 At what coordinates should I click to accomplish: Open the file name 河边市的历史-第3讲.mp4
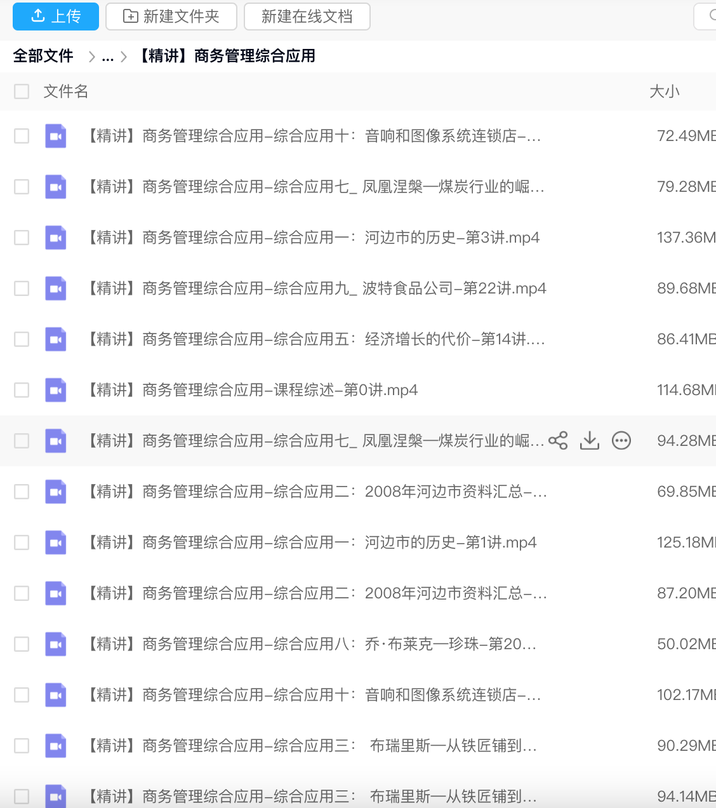[313, 238]
